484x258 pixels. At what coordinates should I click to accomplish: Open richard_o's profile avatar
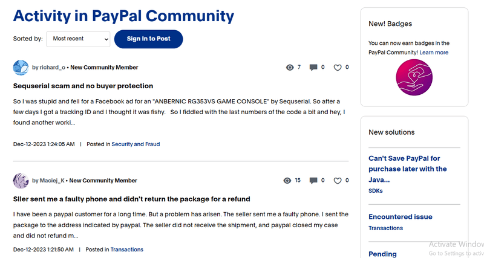pos(21,68)
